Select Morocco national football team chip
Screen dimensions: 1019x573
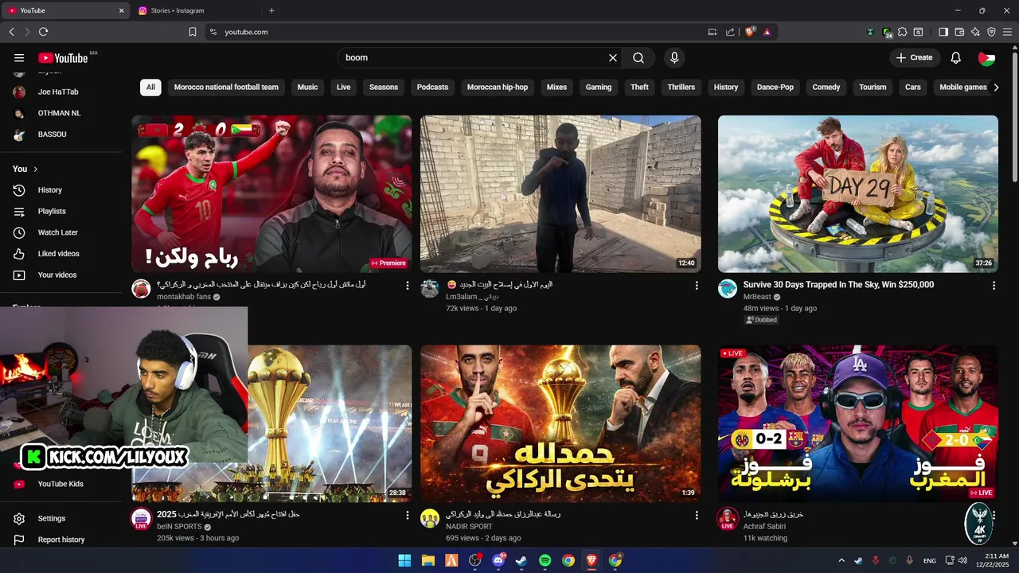(226, 87)
